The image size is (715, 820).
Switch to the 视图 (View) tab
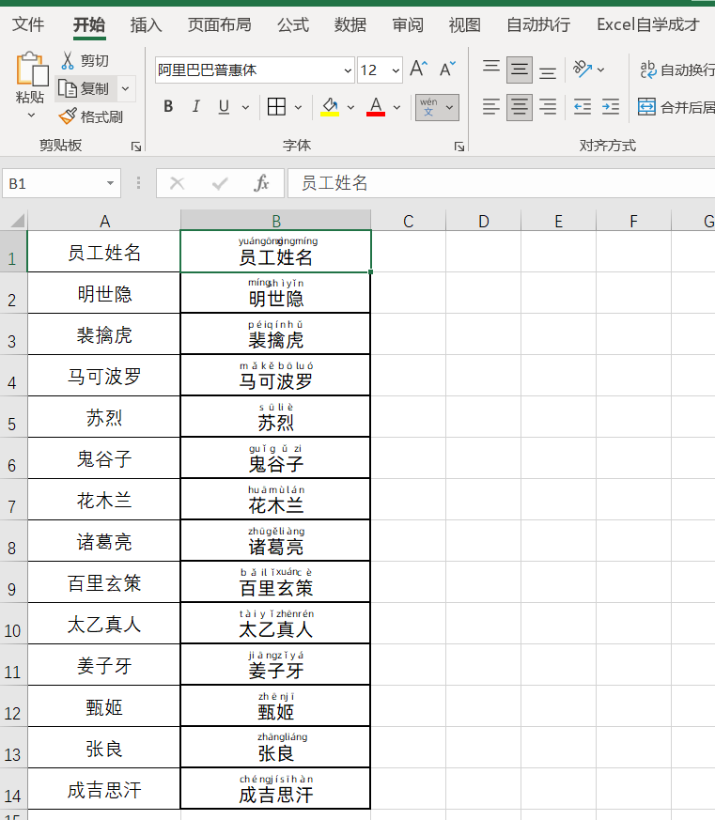tap(464, 24)
